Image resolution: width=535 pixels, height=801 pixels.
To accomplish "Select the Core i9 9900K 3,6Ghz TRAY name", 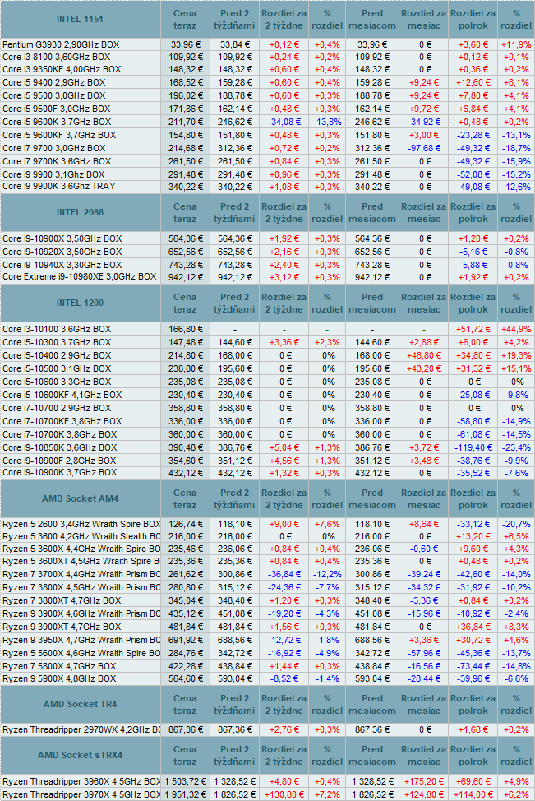I will point(58,187).
